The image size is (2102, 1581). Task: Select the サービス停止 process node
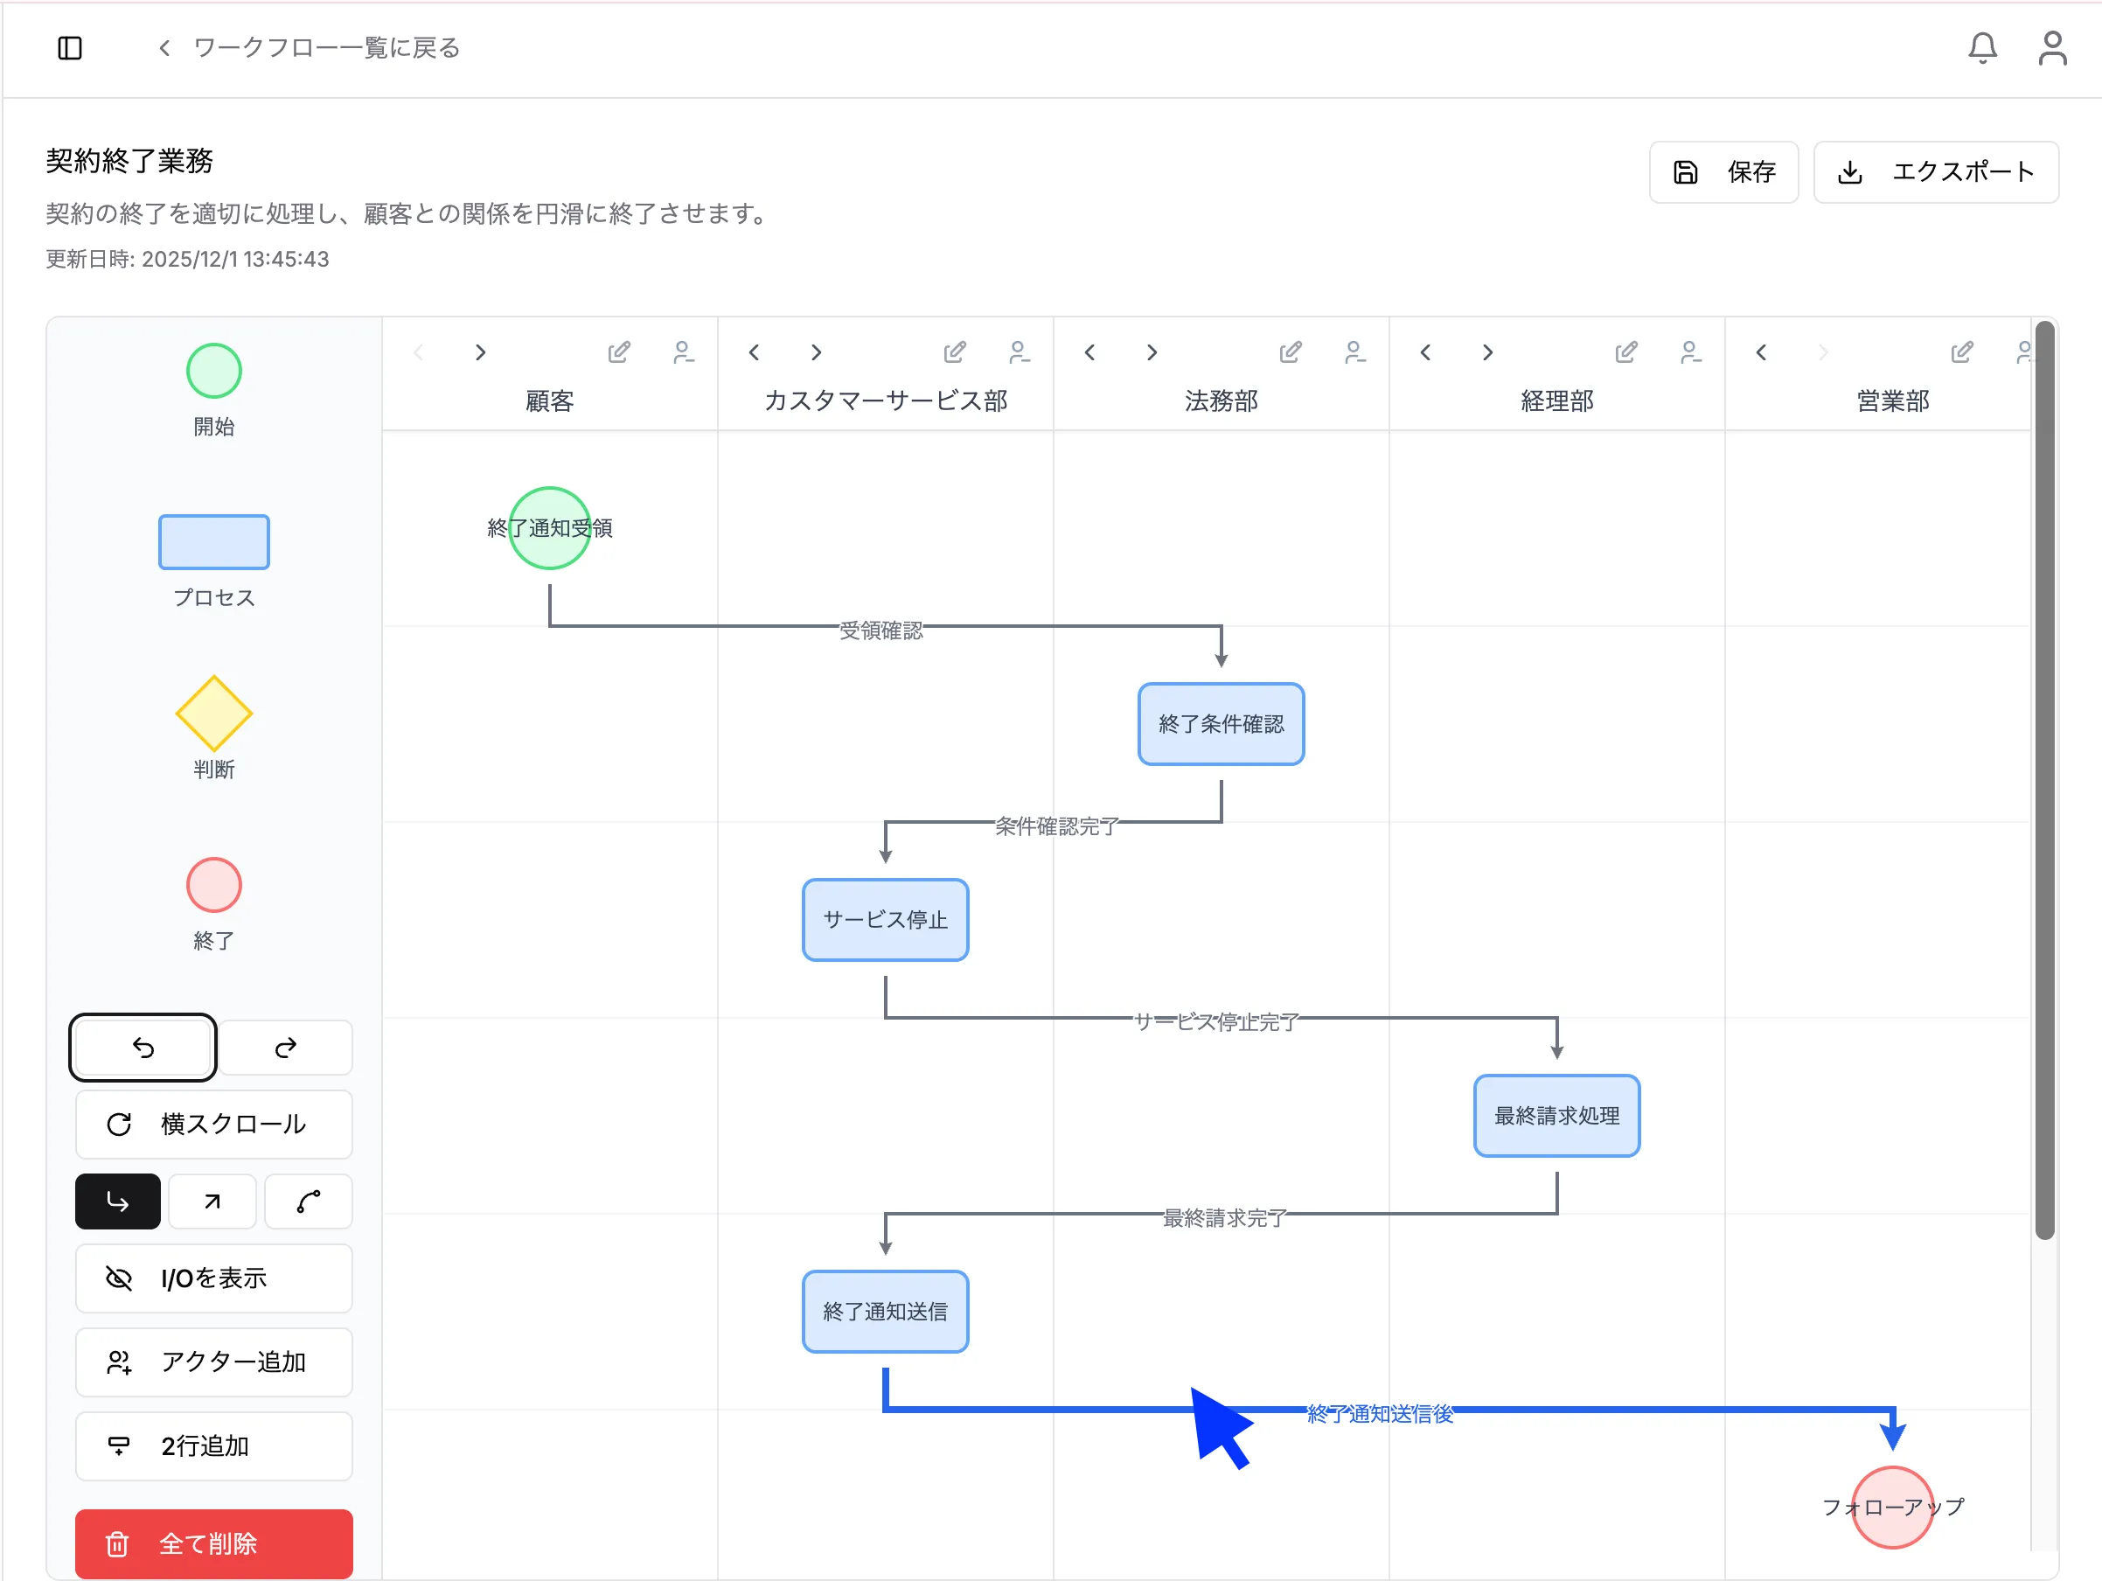pyautogui.click(x=886, y=920)
